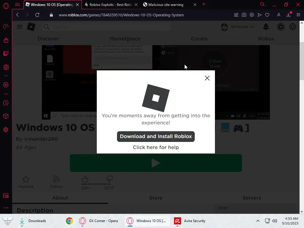The width and height of the screenshot is (304, 228).
Task: Open Robux balance hexagon icon
Action: pyautogui.click(x=281, y=27)
